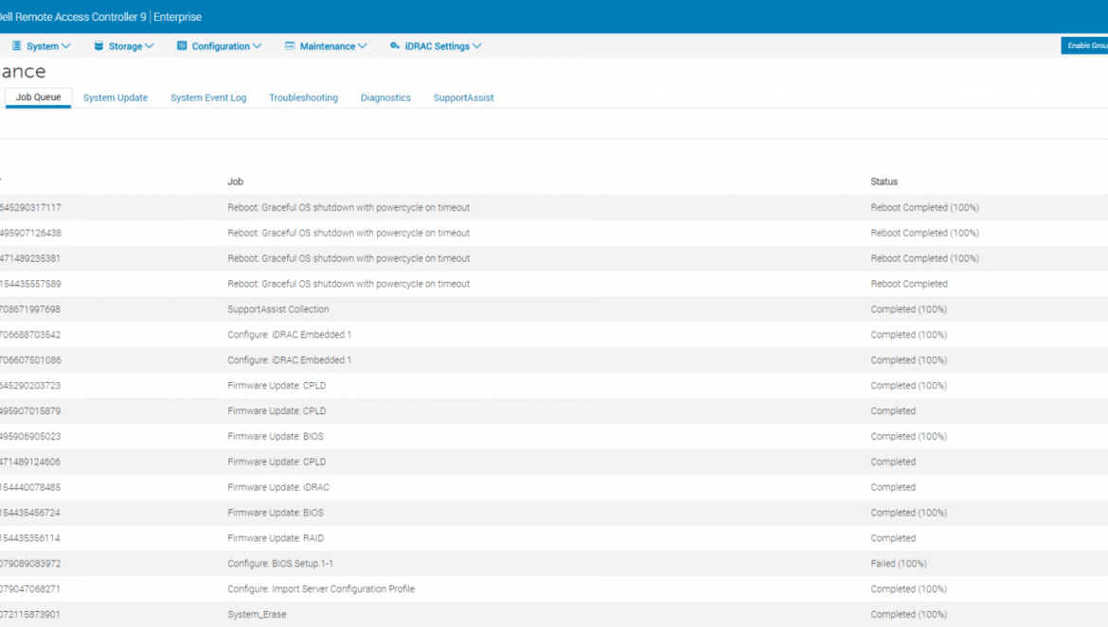The image size is (1108, 627).
Task: Click the Job column header
Action: coord(235,182)
